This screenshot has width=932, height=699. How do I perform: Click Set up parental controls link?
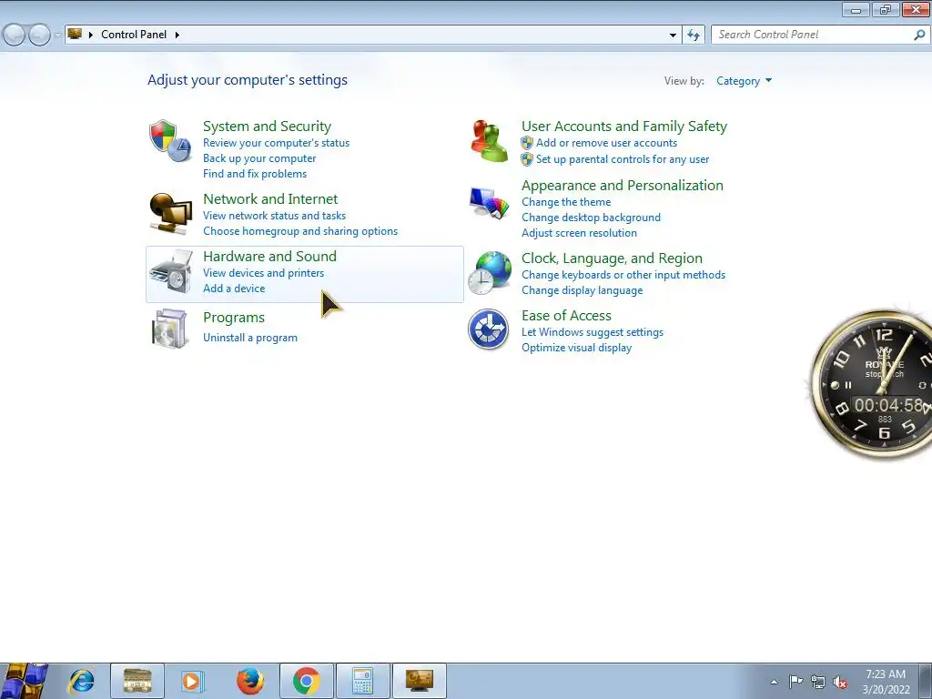coord(623,159)
